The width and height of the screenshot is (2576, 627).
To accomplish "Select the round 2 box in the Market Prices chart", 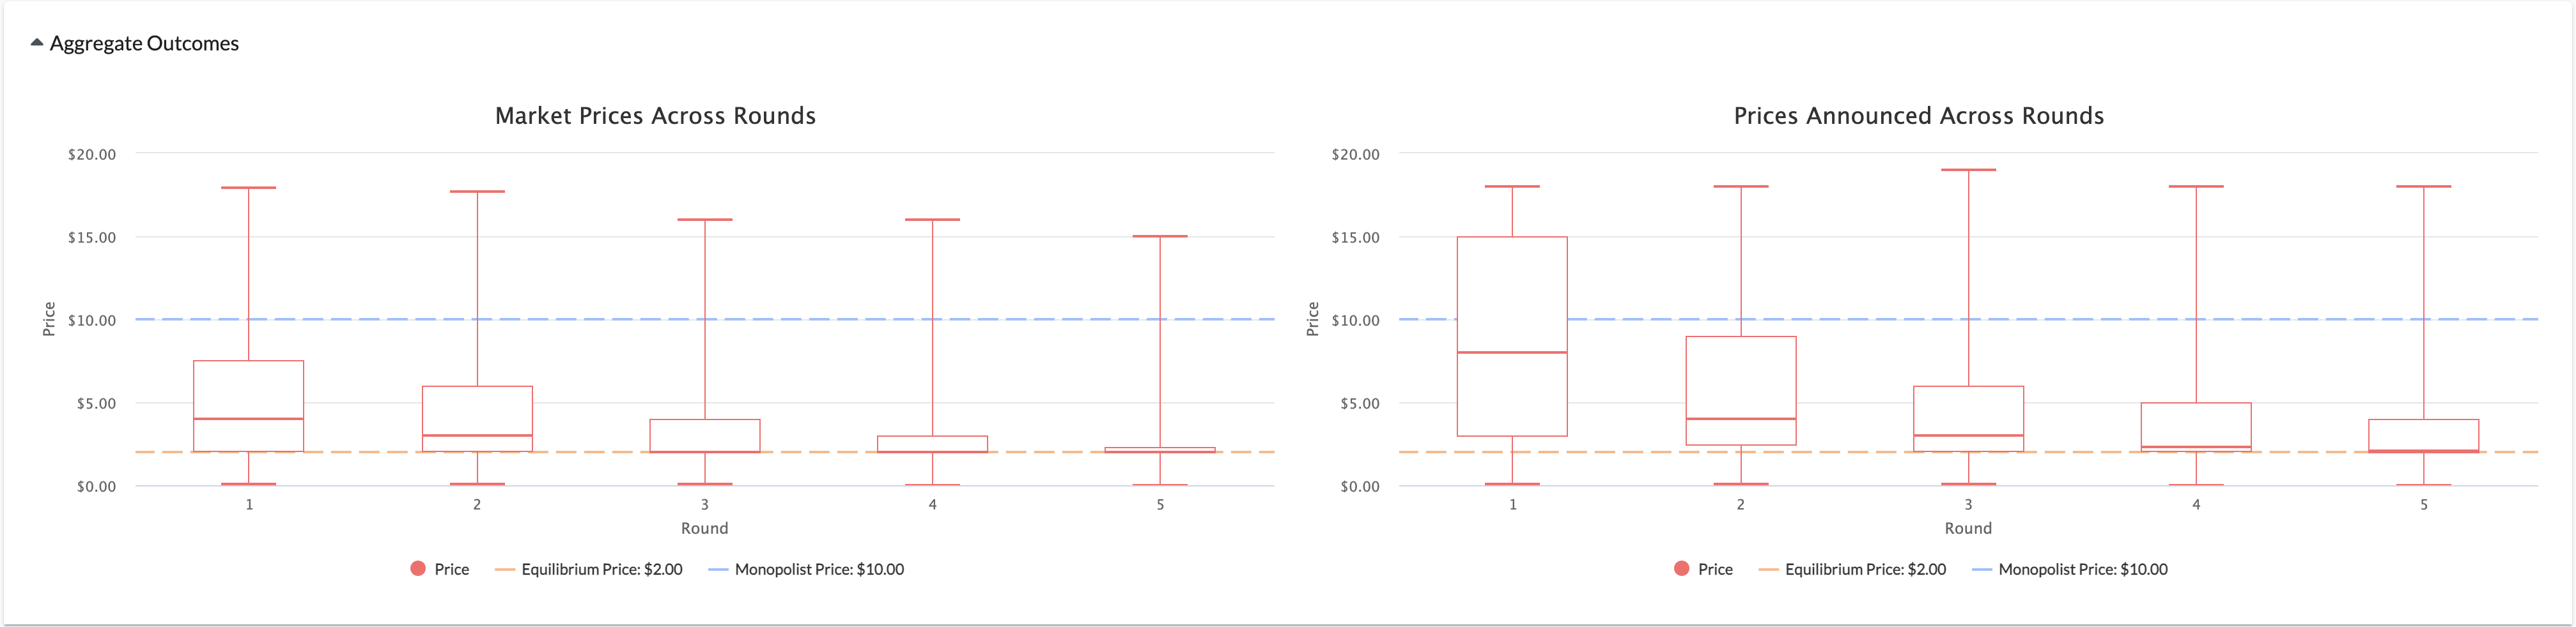I will (x=477, y=418).
